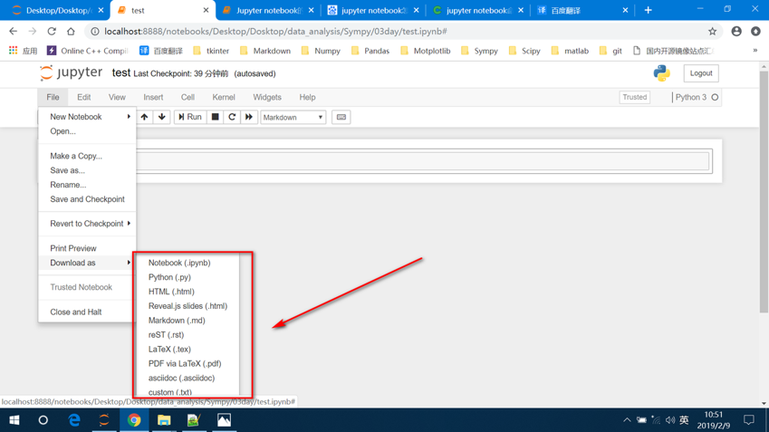The image size is (769, 432).
Task: Download as Markdown (.md)
Action: 187,321
